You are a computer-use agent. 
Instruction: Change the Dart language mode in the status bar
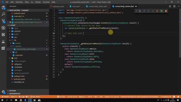(101, 97)
